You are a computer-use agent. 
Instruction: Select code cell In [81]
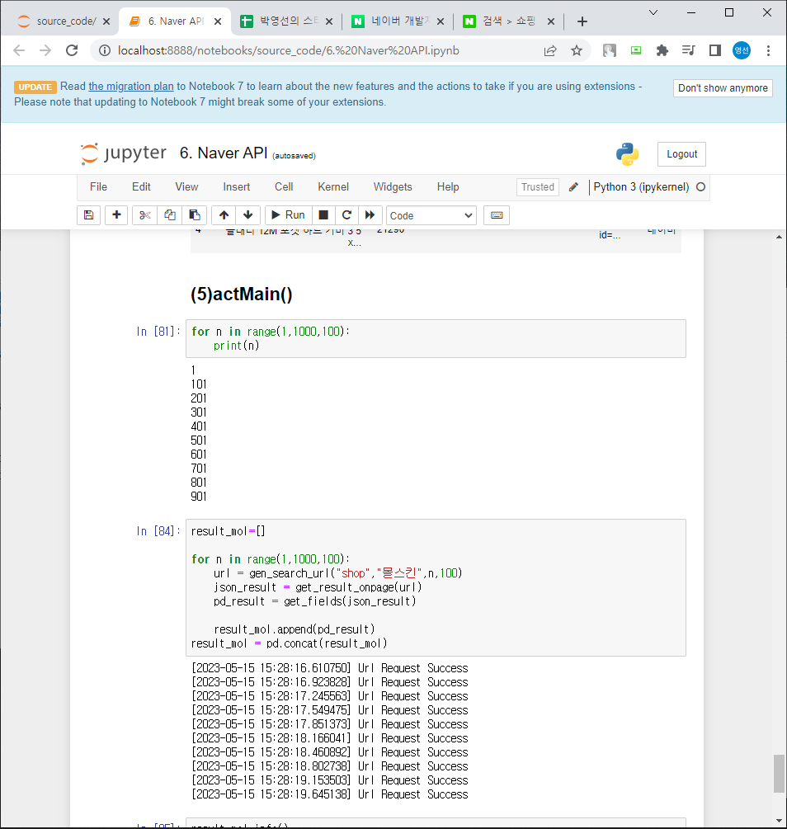point(436,338)
